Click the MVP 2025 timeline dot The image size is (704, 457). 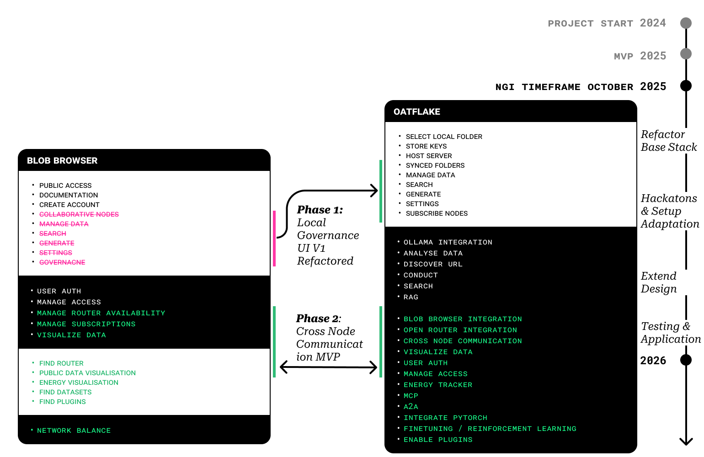686,54
